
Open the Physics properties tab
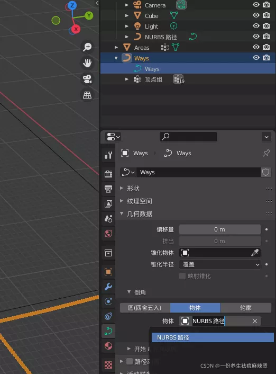click(108, 301)
